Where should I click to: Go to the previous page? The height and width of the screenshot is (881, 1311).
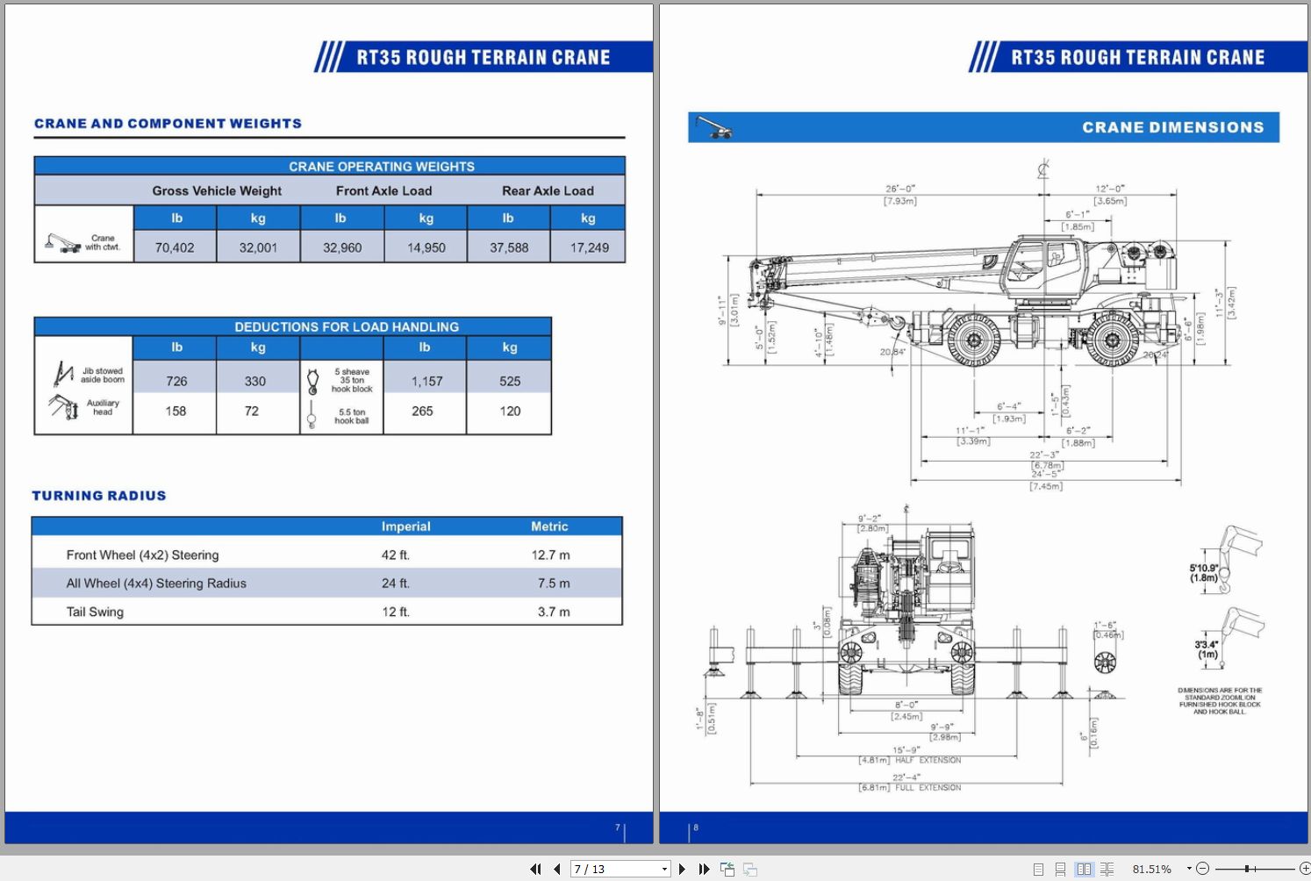point(557,869)
